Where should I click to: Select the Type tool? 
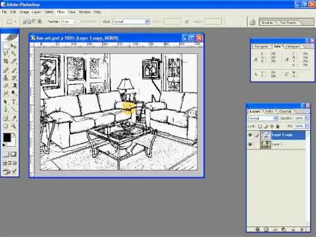tap(14, 101)
